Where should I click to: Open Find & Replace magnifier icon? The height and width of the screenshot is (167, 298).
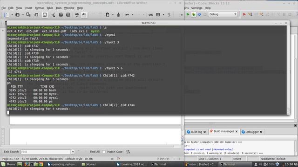(129, 152)
